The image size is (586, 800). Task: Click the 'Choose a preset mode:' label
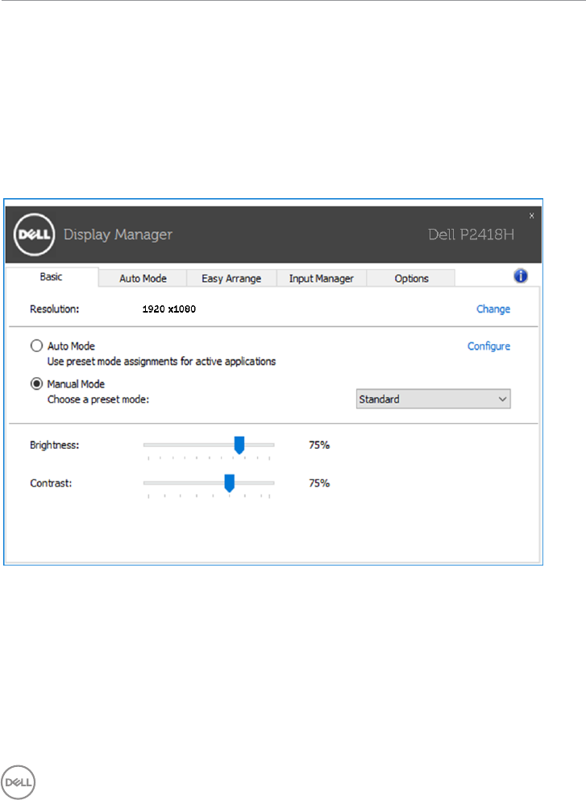point(98,400)
